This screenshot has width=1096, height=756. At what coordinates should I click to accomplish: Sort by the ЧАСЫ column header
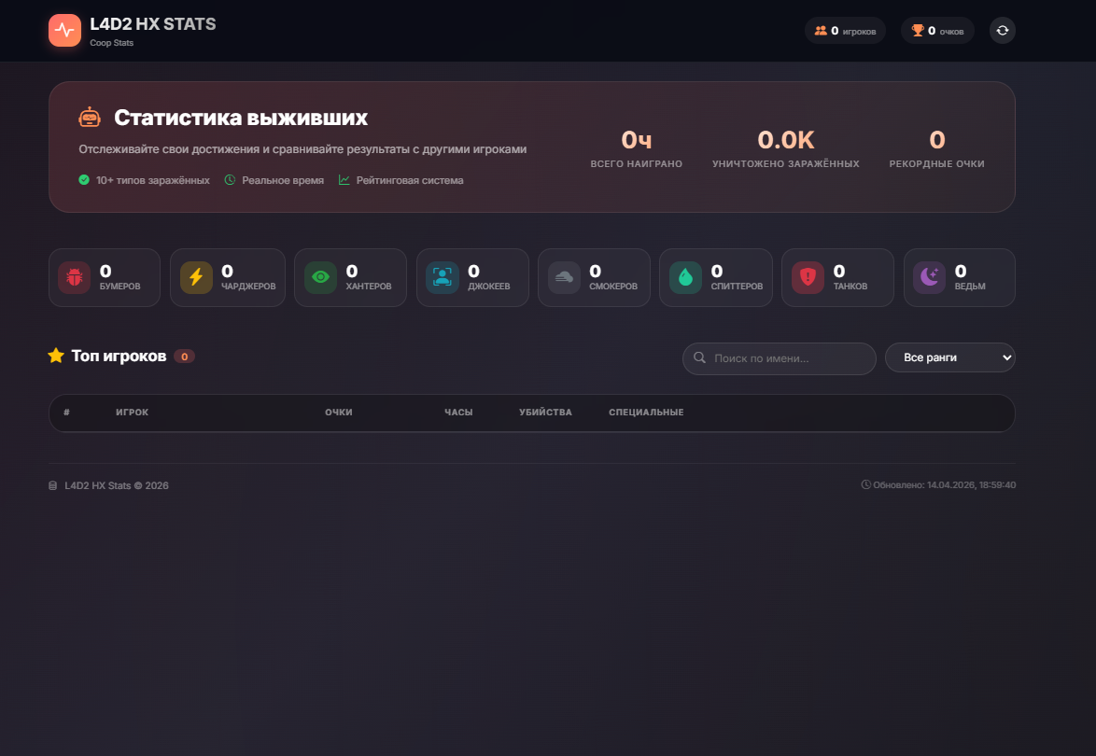(x=458, y=413)
